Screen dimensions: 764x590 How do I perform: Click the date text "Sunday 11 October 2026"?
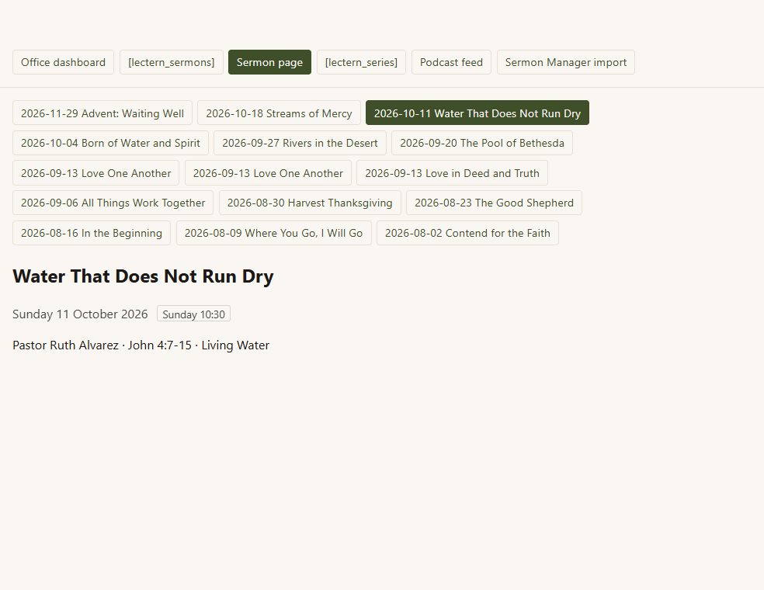click(80, 314)
